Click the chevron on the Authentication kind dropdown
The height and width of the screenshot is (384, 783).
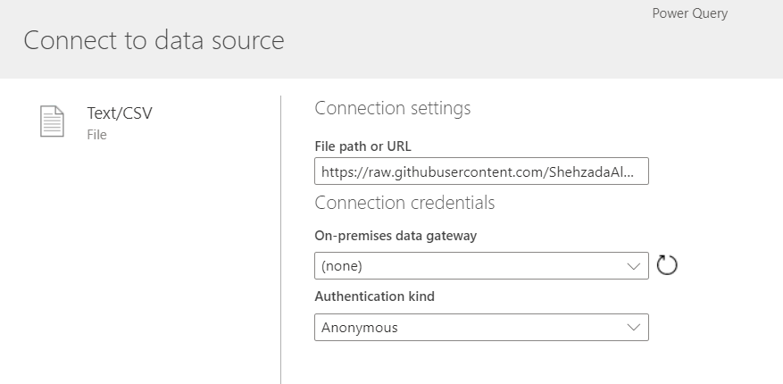tap(634, 328)
